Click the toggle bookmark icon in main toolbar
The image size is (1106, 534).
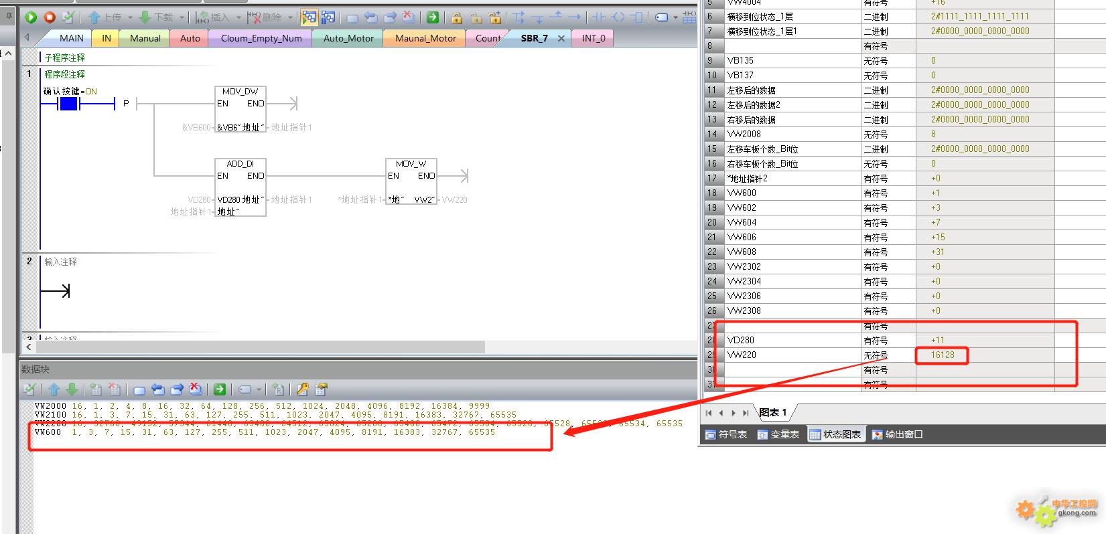(352, 18)
